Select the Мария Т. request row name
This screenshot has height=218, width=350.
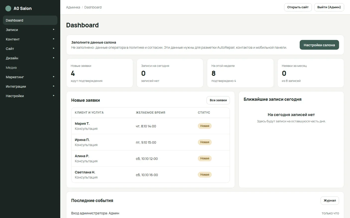coord(82,124)
